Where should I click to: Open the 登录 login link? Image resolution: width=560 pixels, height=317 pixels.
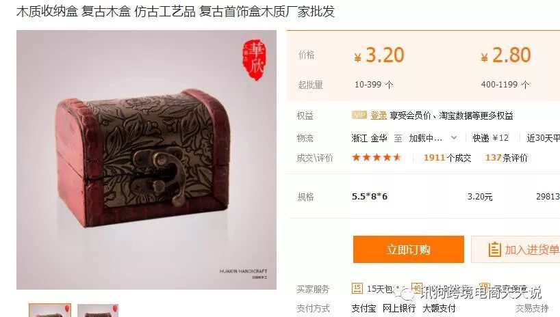(379, 115)
